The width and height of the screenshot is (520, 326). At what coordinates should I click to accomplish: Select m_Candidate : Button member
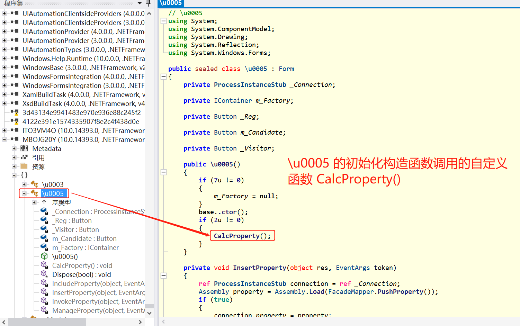pyautogui.click(x=84, y=238)
